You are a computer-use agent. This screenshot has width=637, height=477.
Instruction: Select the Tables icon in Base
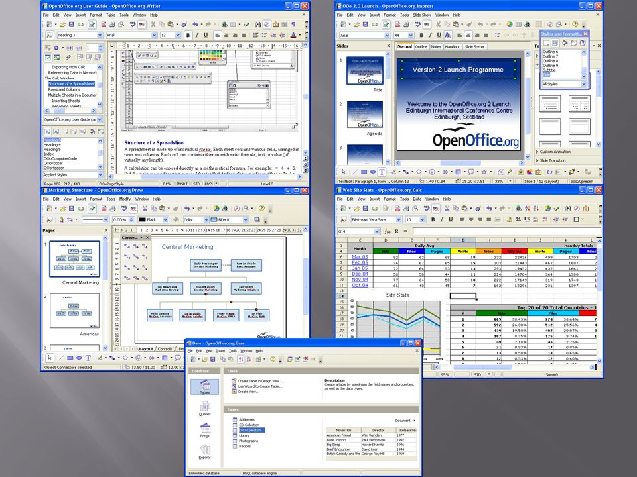click(205, 386)
